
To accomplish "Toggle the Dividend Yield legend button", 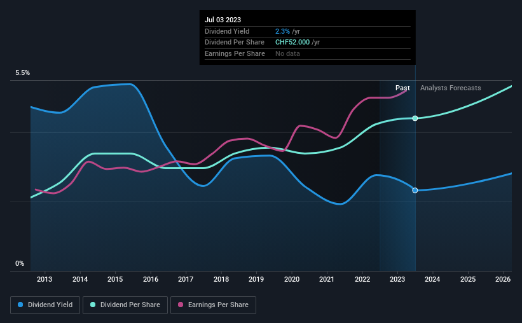I will point(45,305).
